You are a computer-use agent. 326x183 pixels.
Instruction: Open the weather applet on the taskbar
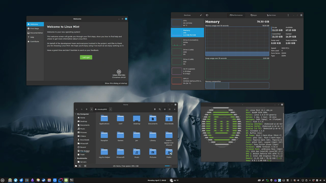pos(174,180)
